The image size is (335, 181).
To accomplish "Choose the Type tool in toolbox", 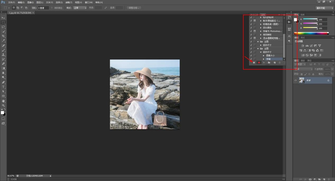I will click(3, 87).
